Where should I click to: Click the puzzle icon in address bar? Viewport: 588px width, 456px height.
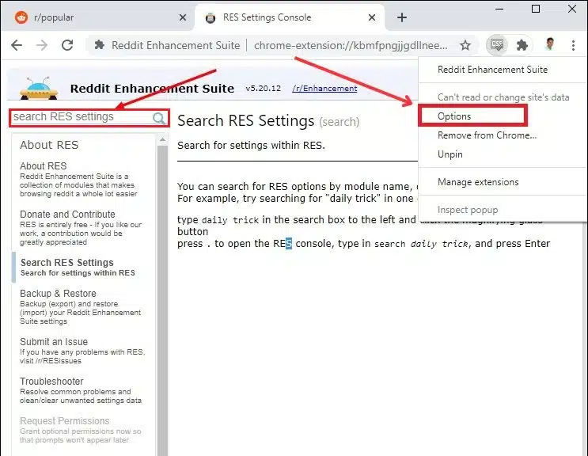coord(100,45)
